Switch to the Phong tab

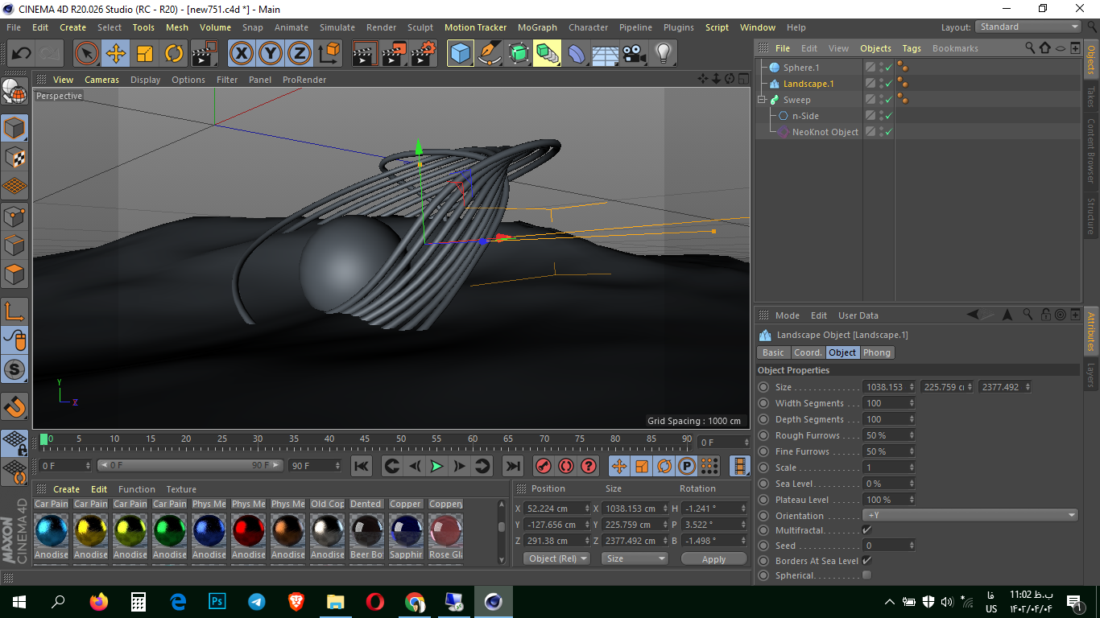point(877,352)
